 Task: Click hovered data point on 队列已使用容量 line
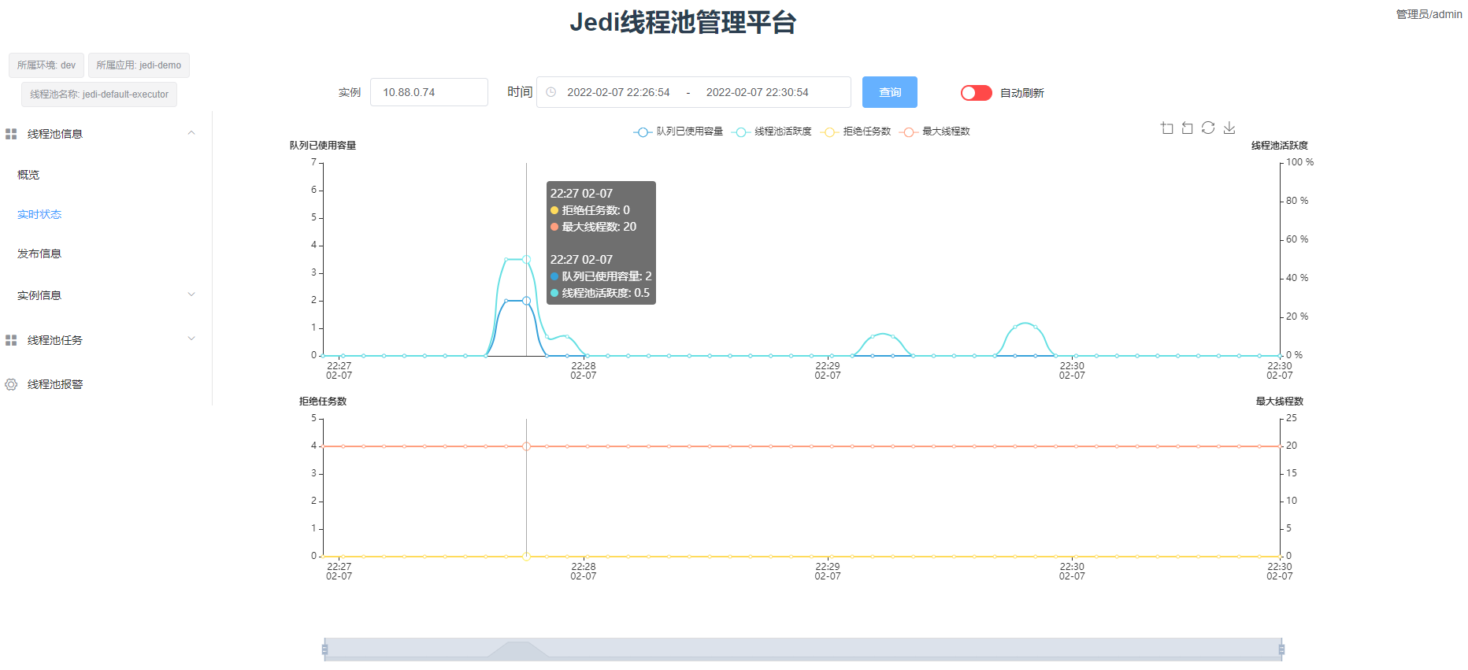coord(526,301)
